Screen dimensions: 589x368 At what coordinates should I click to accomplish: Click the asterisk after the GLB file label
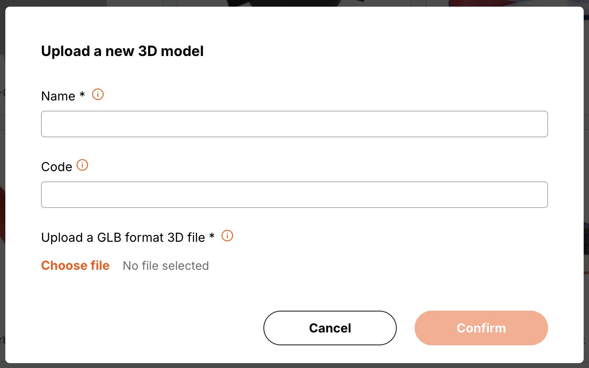(212, 236)
